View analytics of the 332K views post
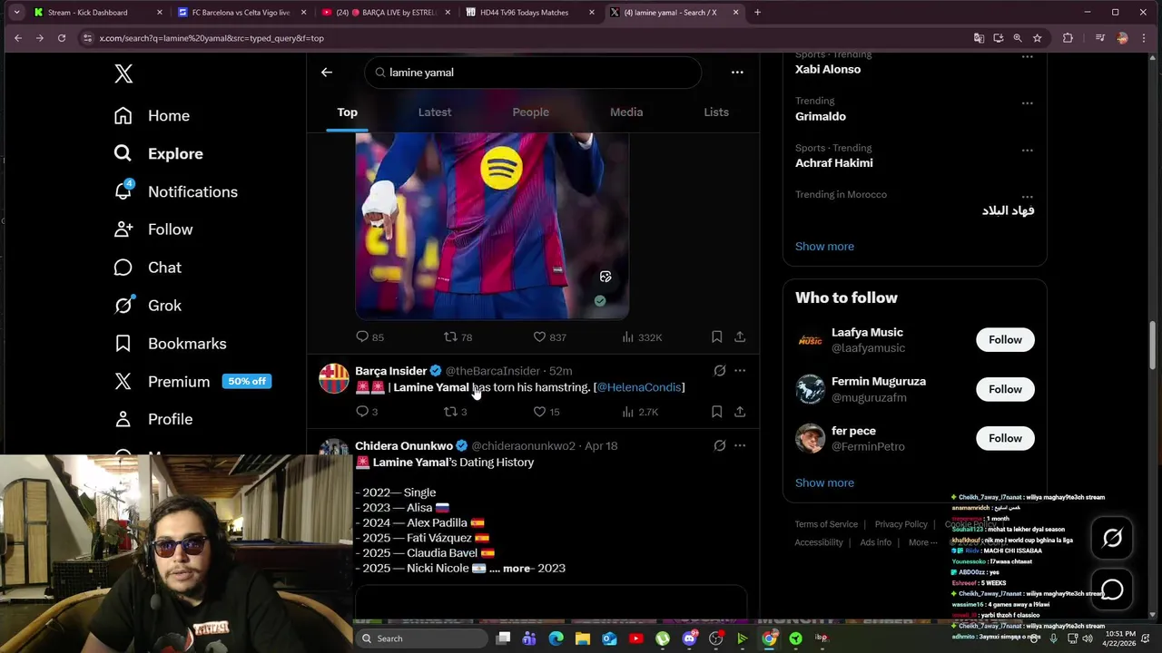This screenshot has height=653, width=1162. tap(642, 337)
